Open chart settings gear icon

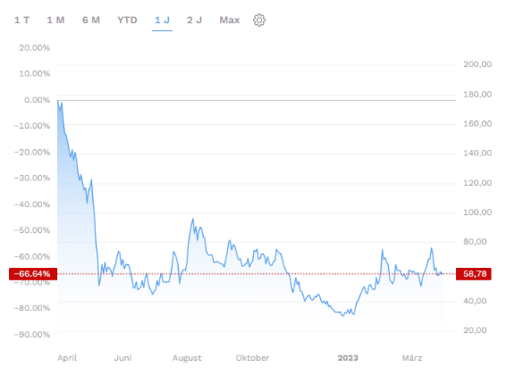(x=259, y=20)
